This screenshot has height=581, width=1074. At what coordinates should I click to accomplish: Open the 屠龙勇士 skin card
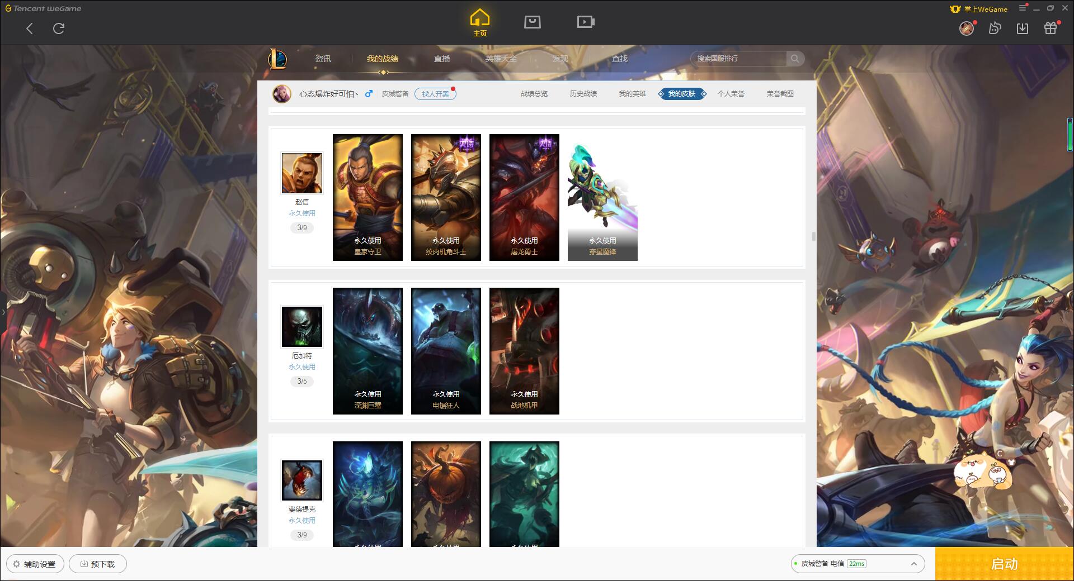pyautogui.click(x=524, y=197)
